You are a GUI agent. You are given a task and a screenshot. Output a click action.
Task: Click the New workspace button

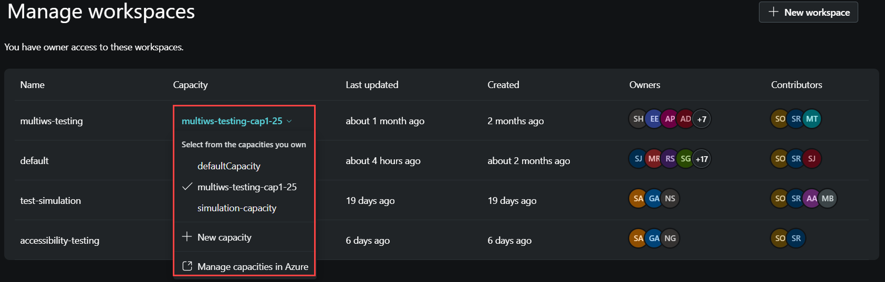tap(808, 12)
